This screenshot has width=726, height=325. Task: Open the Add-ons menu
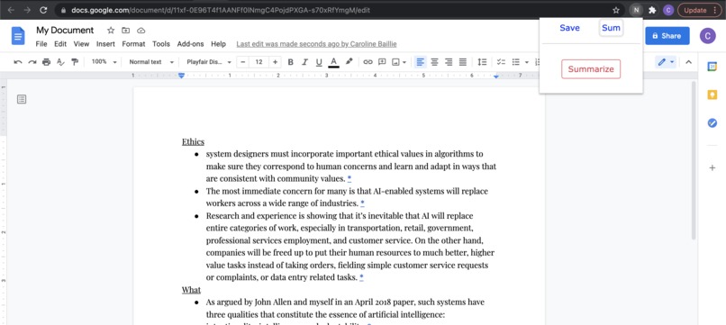click(x=190, y=44)
